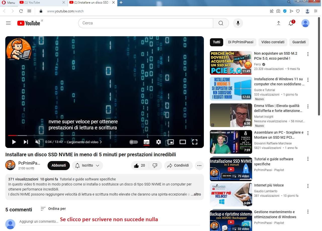Viewport: 322px width, 231px height.
Task: Take a snapshot with camera icon
Action: coord(278,11)
